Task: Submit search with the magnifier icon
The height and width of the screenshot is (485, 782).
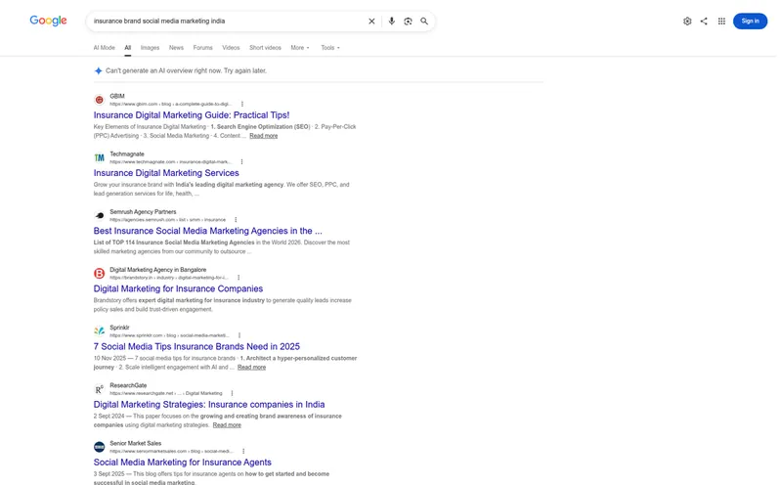Action: click(424, 21)
